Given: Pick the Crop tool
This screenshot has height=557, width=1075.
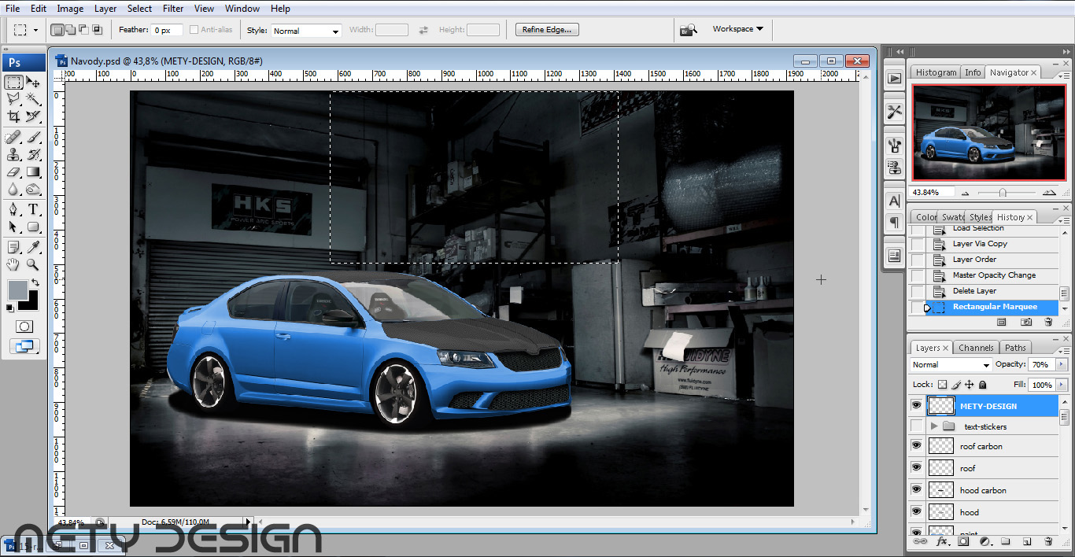Looking at the screenshot, I should [14, 116].
